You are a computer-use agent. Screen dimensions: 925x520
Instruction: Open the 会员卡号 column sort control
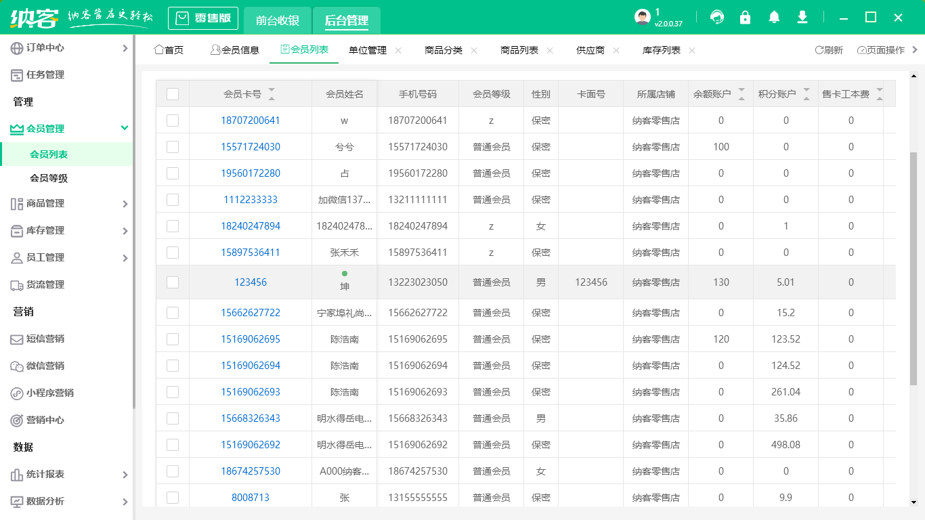(272, 93)
